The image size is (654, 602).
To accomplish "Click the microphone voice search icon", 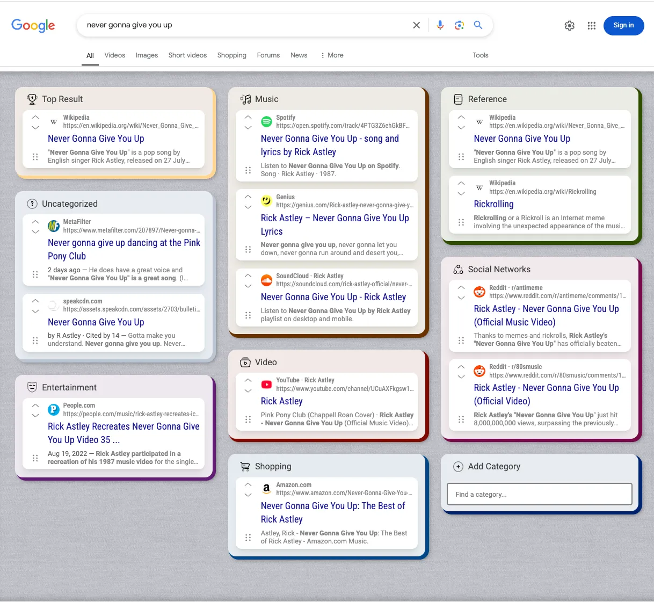I will (x=440, y=25).
